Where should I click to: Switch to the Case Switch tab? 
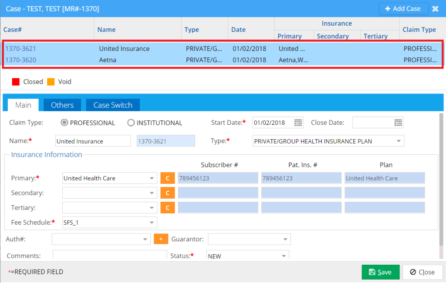pyautogui.click(x=112, y=105)
